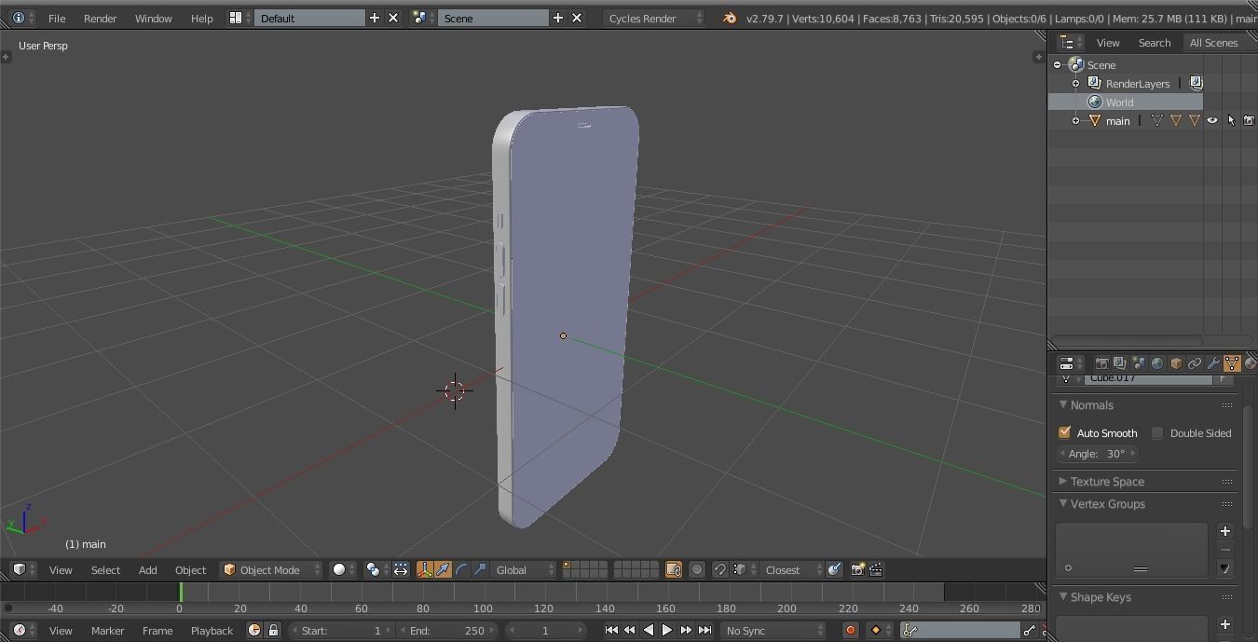
Task: Expand the main object tree node
Action: click(x=1075, y=121)
